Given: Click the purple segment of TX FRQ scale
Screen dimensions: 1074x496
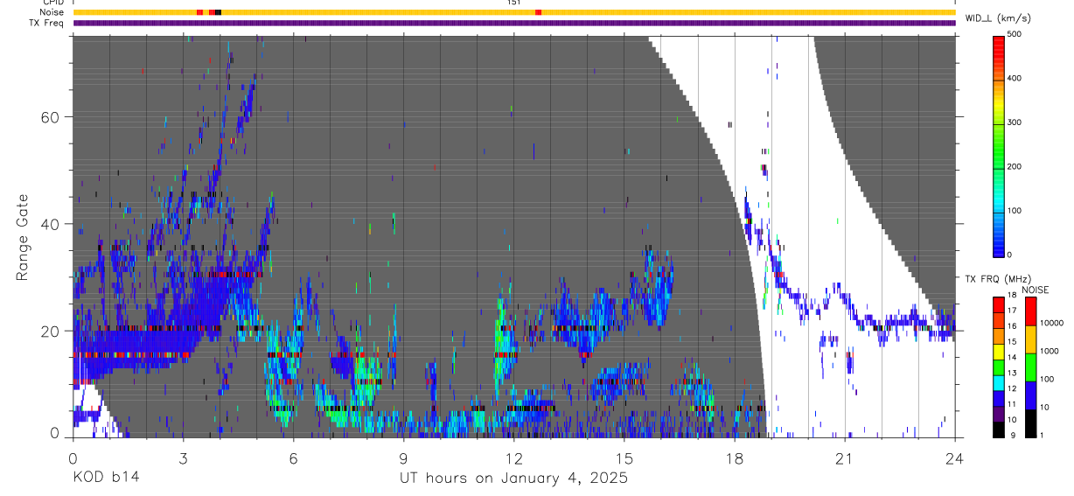Looking at the screenshot, I should [x=999, y=414].
